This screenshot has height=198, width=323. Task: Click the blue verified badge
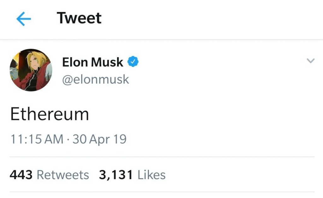133,62
